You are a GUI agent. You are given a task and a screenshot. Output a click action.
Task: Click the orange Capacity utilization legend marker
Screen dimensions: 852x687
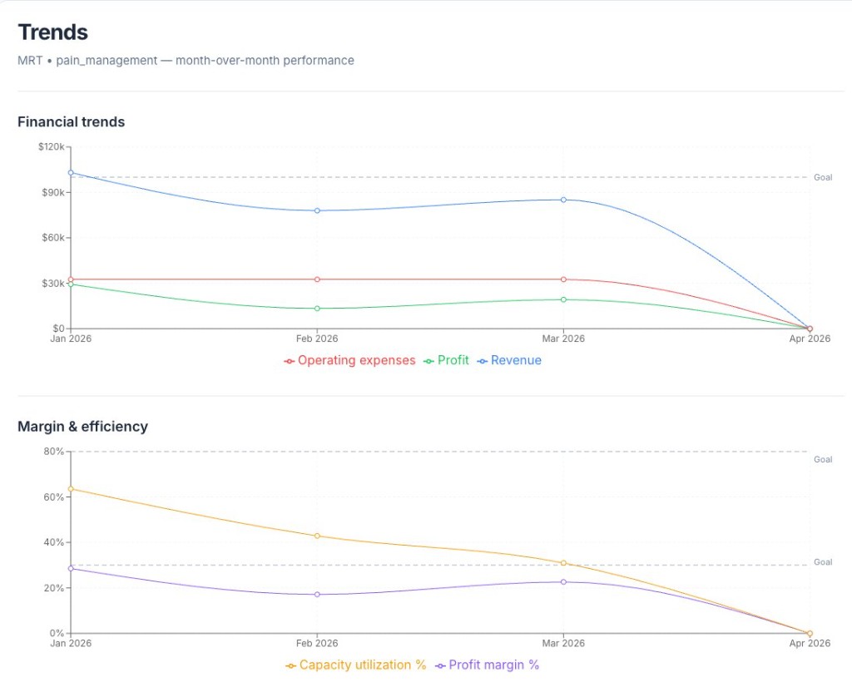[x=290, y=666]
